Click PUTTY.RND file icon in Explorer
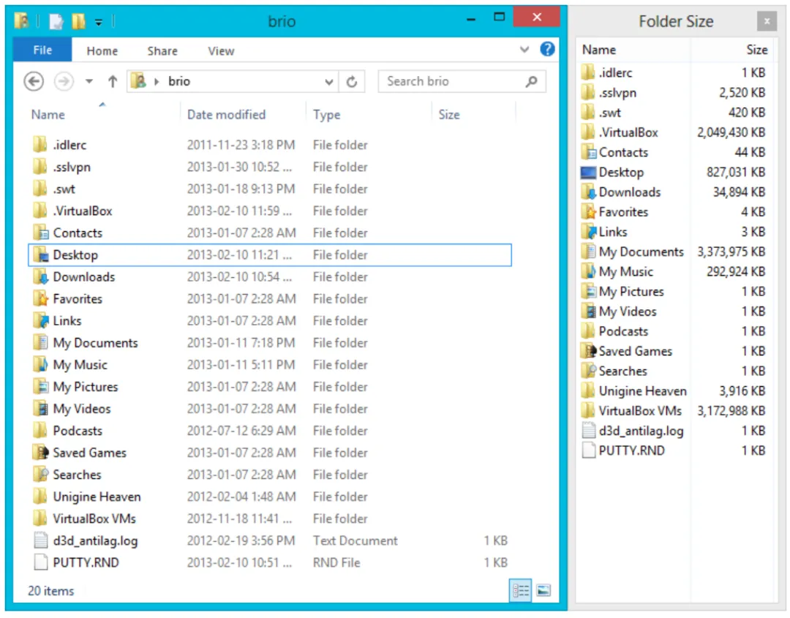Screen dimensions: 790x618 coord(40,562)
